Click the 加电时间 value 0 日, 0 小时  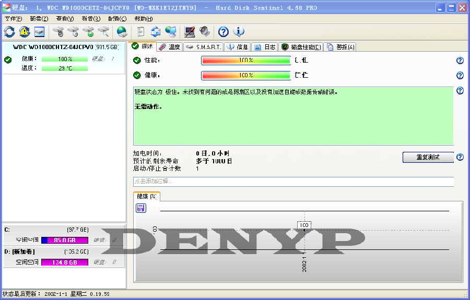[213, 153]
